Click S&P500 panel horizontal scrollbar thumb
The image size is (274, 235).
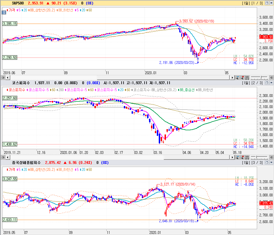tap(163, 77)
